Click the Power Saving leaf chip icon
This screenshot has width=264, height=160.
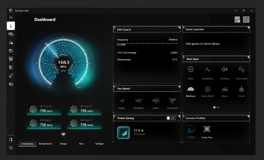[124, 133]
